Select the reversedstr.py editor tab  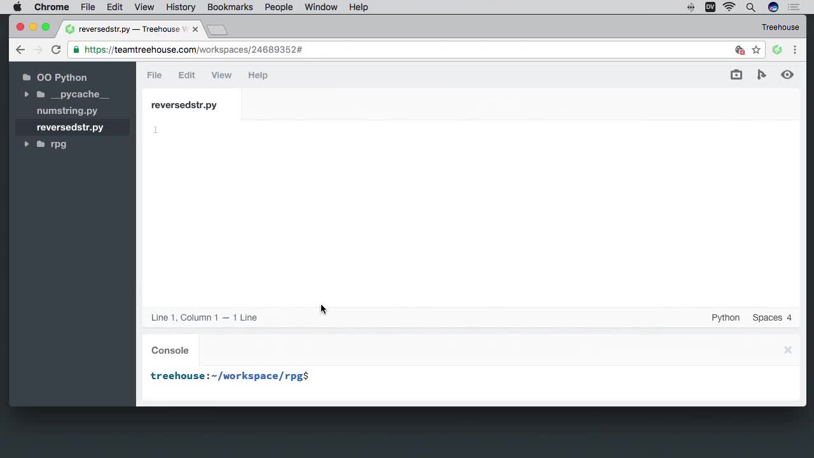(x=184, y=105)
